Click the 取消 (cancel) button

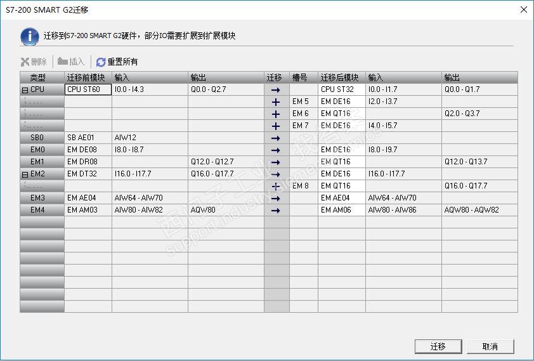click(x=490, y=346)
